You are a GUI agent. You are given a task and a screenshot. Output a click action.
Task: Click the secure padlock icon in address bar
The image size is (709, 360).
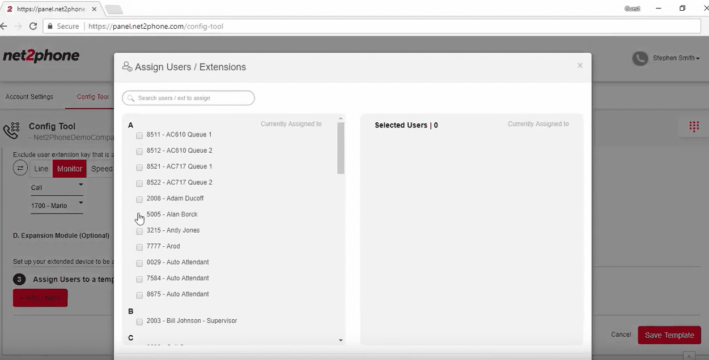[x=50, y=26]
